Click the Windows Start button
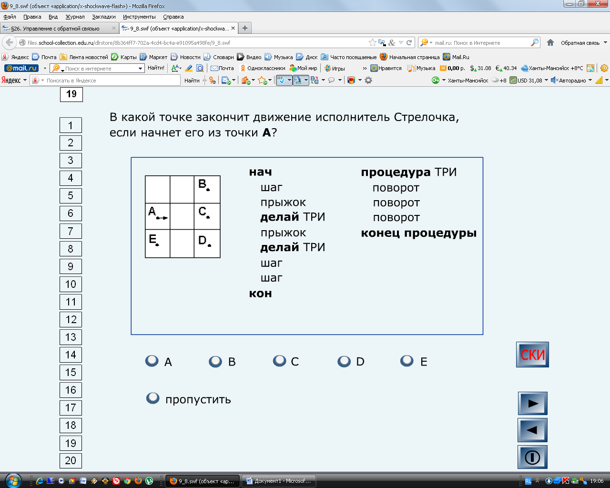This screenshot has height=488, width=610. [13, 480]
